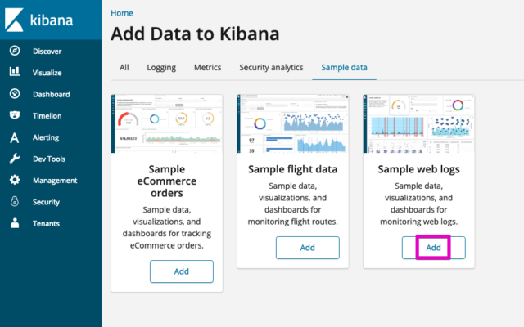Image resolution: width=524 pixels, height=327 pixels.
Task: Click the Management gear icon
Action: (x=15, y=180)
